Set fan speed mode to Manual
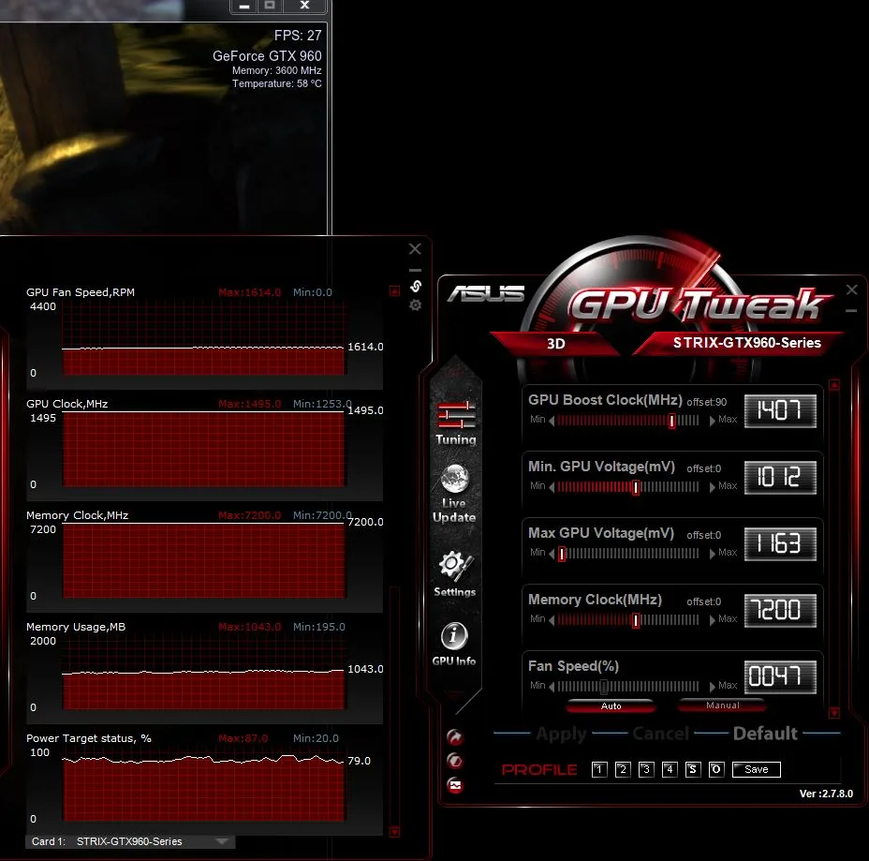 coord(722,705)
